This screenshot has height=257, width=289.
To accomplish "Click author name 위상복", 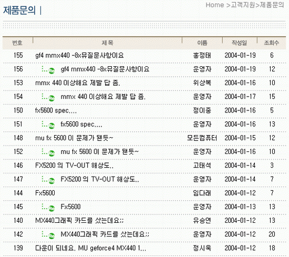I will click(202, 83).
